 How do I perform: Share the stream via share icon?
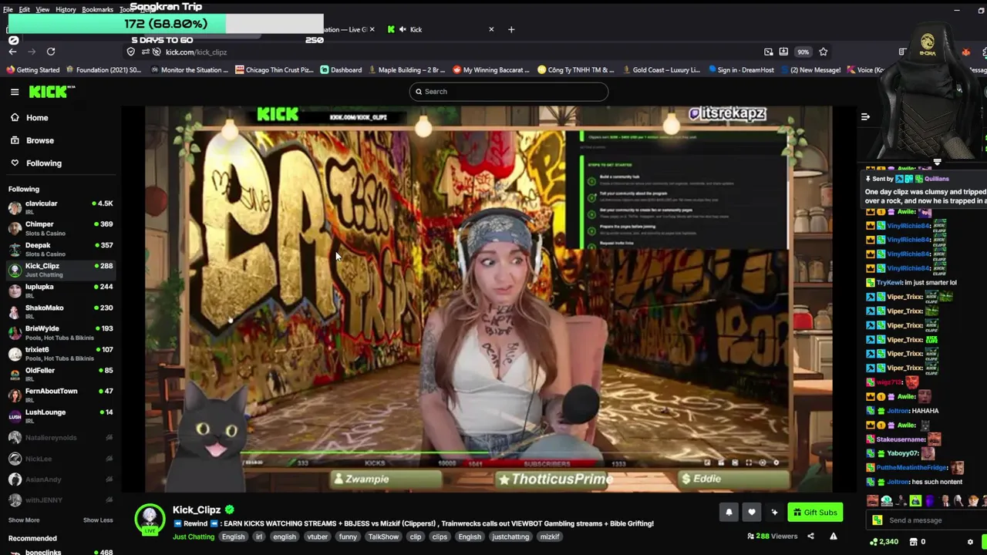[810, 536]
